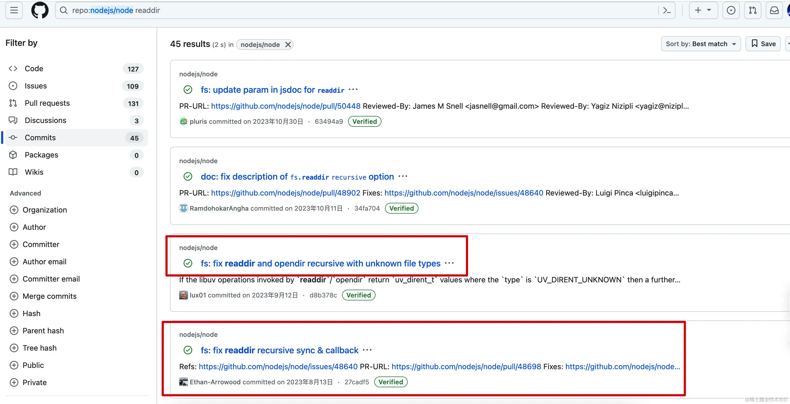This screenshot has height=404, width=790.
Task: Open commit hash d8b378c
Action: coord(323,295)
